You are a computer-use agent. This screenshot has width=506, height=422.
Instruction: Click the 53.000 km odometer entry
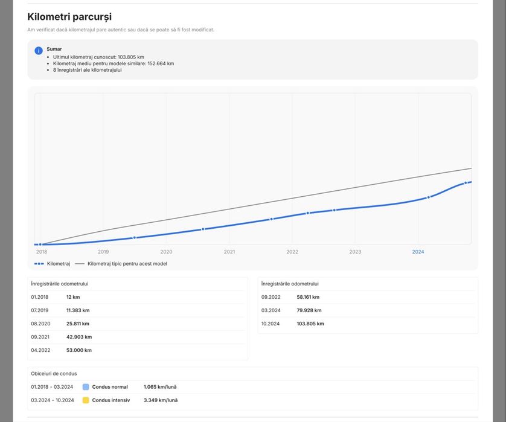79,350
